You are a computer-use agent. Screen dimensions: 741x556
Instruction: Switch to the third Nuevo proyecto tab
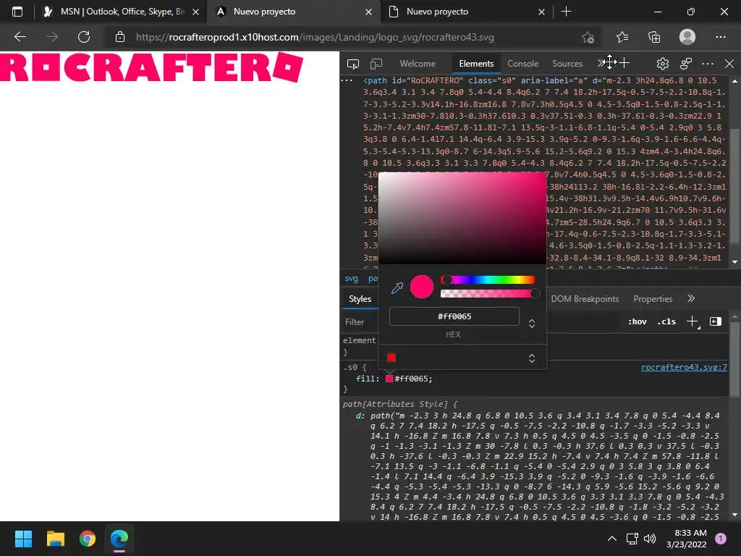tap(465, 12)
